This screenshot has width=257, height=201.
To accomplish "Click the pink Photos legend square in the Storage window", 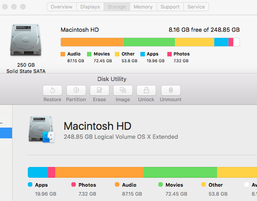I will point(170,54).
